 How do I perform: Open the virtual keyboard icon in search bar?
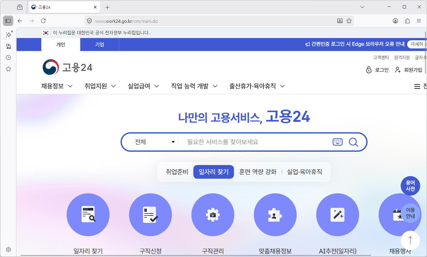338,142
